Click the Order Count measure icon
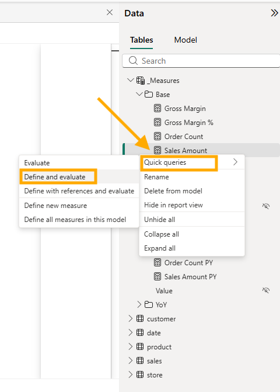 [157, 136]
